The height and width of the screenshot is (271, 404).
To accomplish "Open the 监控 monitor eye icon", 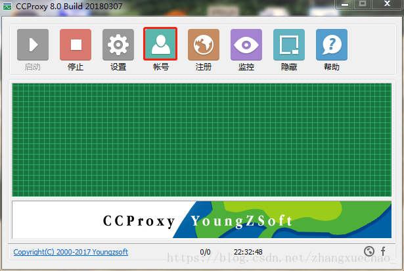I will click(246, 45).
